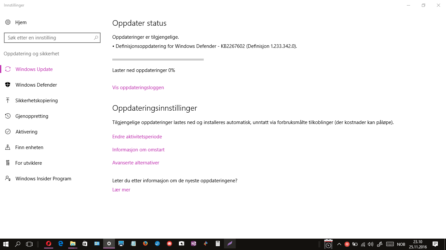Open the monitor-icon app in the taskbar
The width and height of the screenshot is (446, 250).
(x=121, y=243)
